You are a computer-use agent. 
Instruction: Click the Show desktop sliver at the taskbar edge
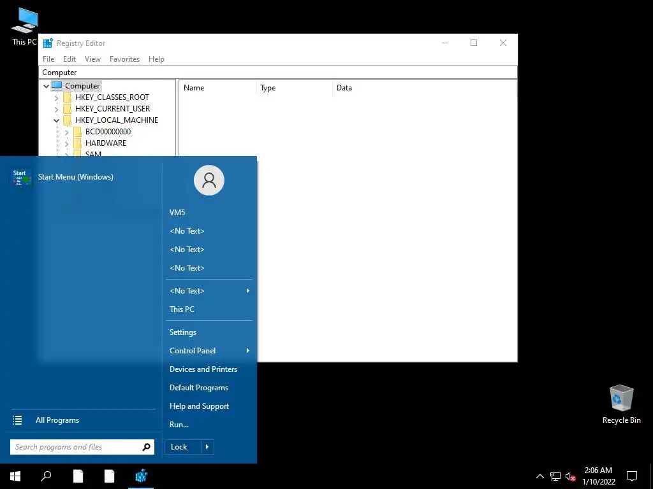click(651, 476)
